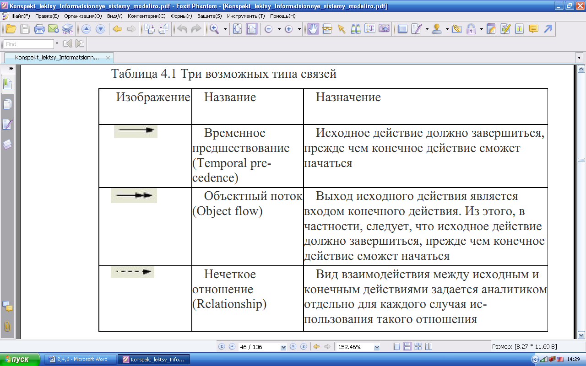
Task: Open the pages panel in sidebar
Action: pyautogui.click(x=7, y=104)
